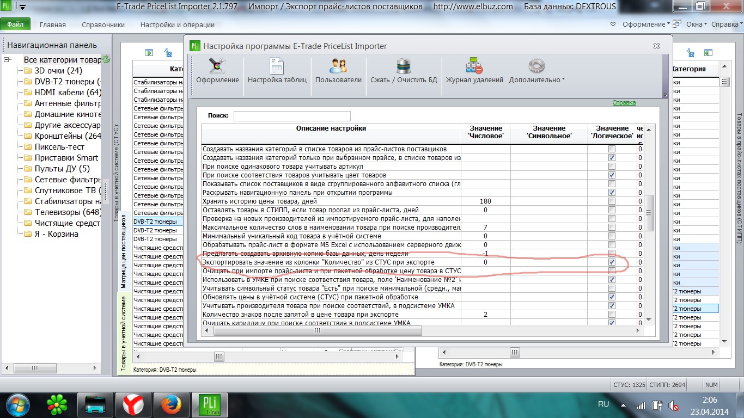This screenshot has width=744, height=418.
Task: Click the Я - Корзина folder icon
Action: click(28, 234)
